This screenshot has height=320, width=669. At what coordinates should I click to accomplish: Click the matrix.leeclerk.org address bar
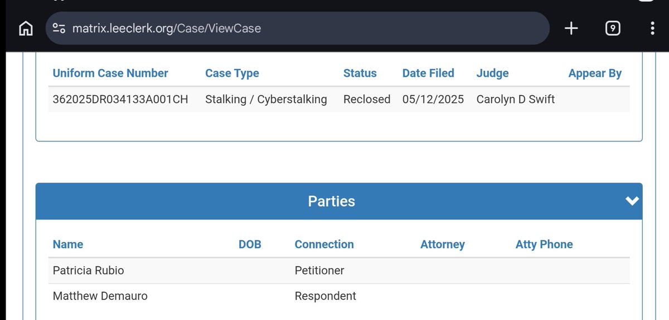pos(298,28)
